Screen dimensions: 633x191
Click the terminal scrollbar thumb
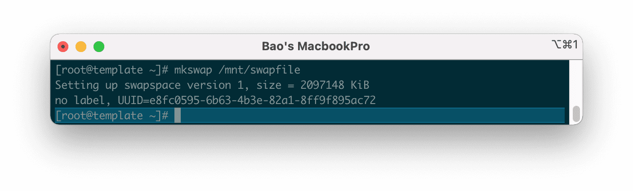coord(576,113)
